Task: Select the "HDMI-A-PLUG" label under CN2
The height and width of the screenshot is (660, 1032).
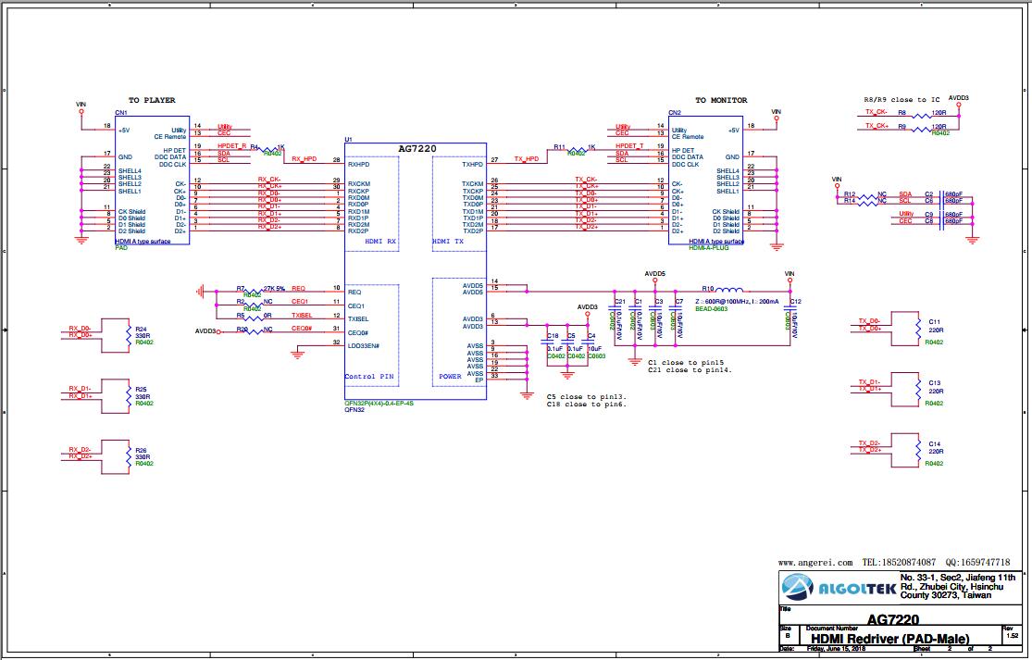Action: click(709, 248)
